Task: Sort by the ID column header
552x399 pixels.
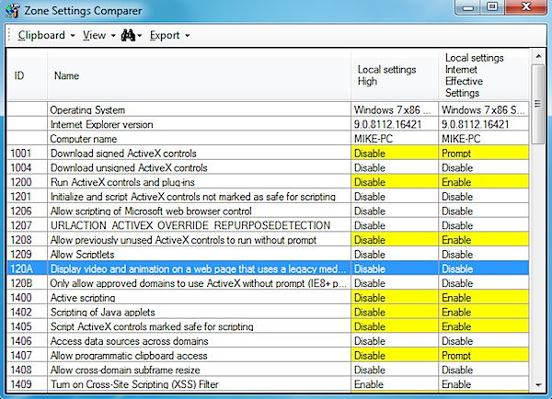Action: (27, 75)
